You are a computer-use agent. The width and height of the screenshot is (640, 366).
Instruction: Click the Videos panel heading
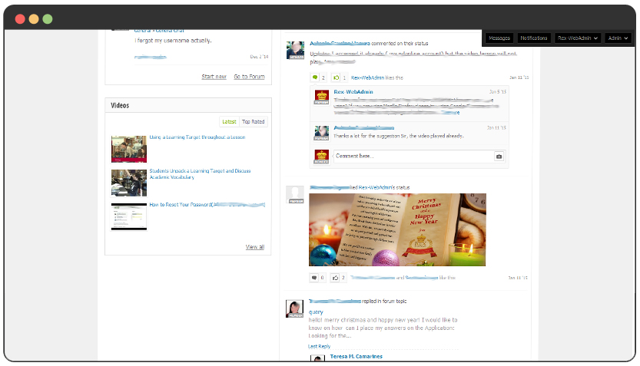coord(120,106)
